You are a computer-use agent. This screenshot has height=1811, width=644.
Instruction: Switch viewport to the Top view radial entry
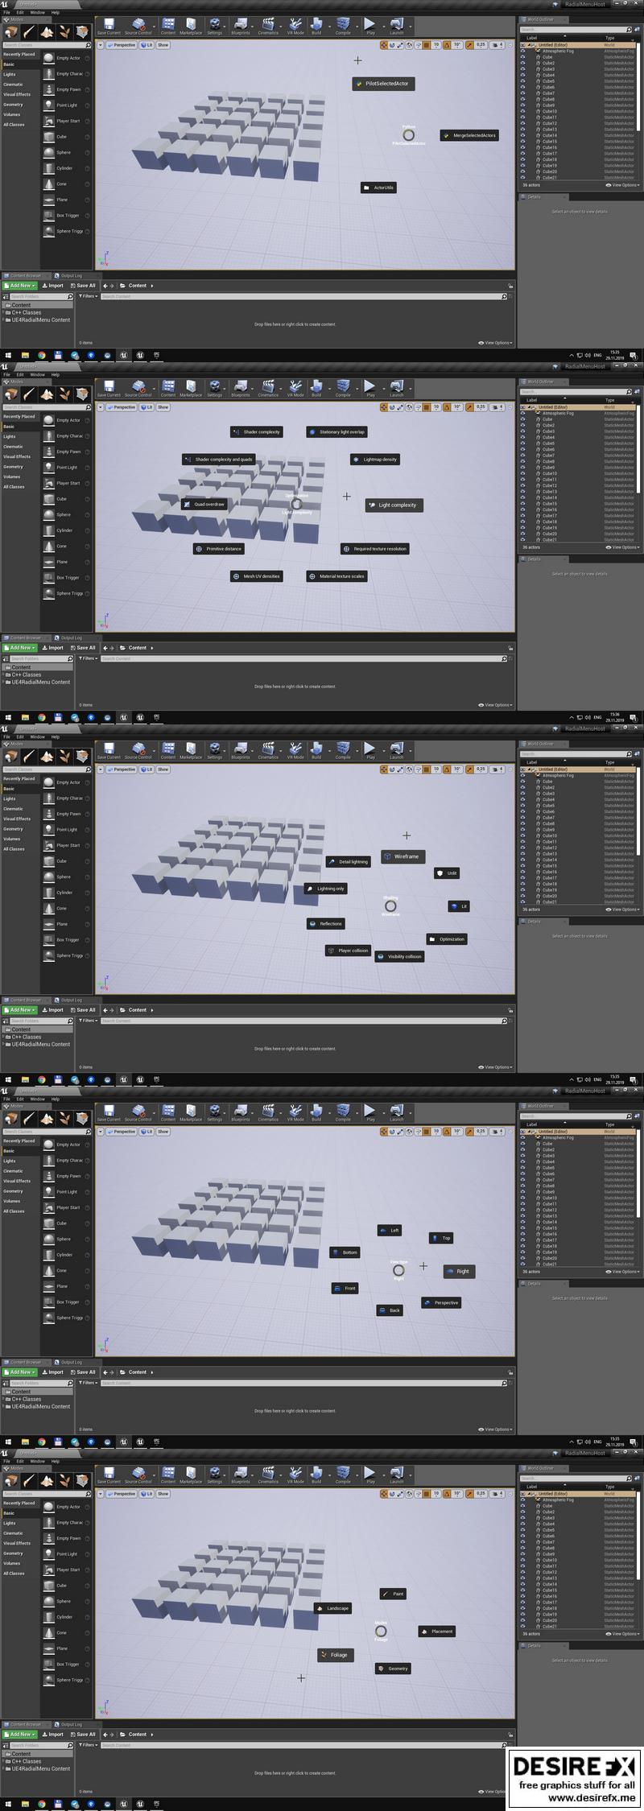coord(441,1238)
